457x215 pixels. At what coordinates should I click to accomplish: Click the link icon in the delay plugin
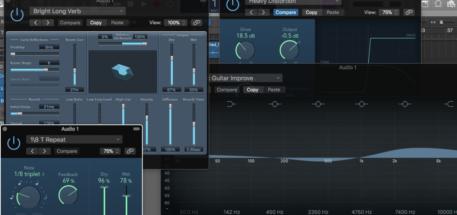click(x=130, y=151)
